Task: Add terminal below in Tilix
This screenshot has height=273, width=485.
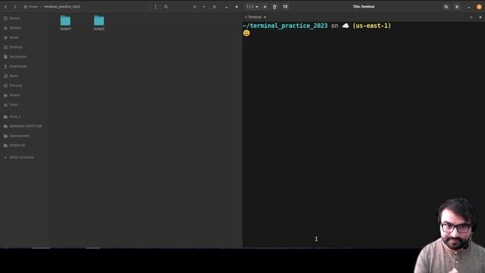Action: coord(285,7)
